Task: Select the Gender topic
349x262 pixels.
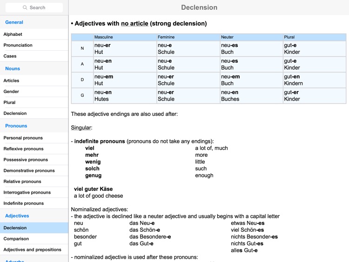Action: (x=34, y=92)
